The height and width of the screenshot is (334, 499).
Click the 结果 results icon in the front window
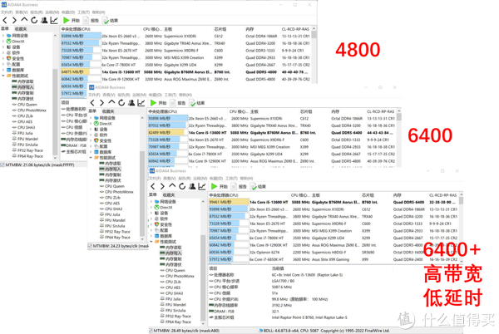(259, 187)
